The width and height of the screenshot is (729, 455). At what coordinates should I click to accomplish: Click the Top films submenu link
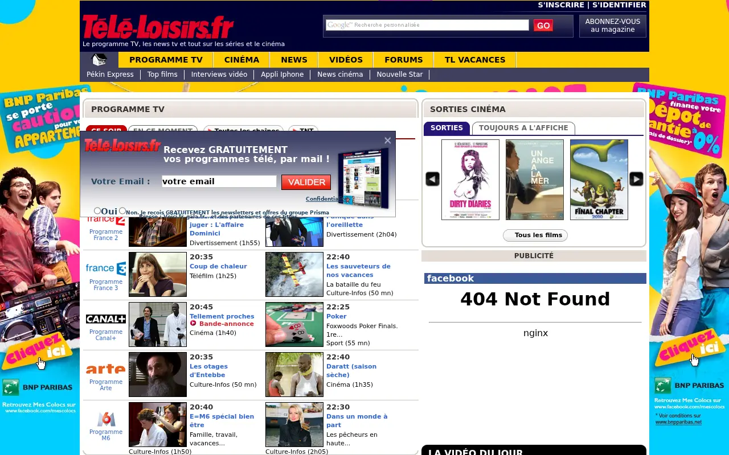(x=162, y=75)
